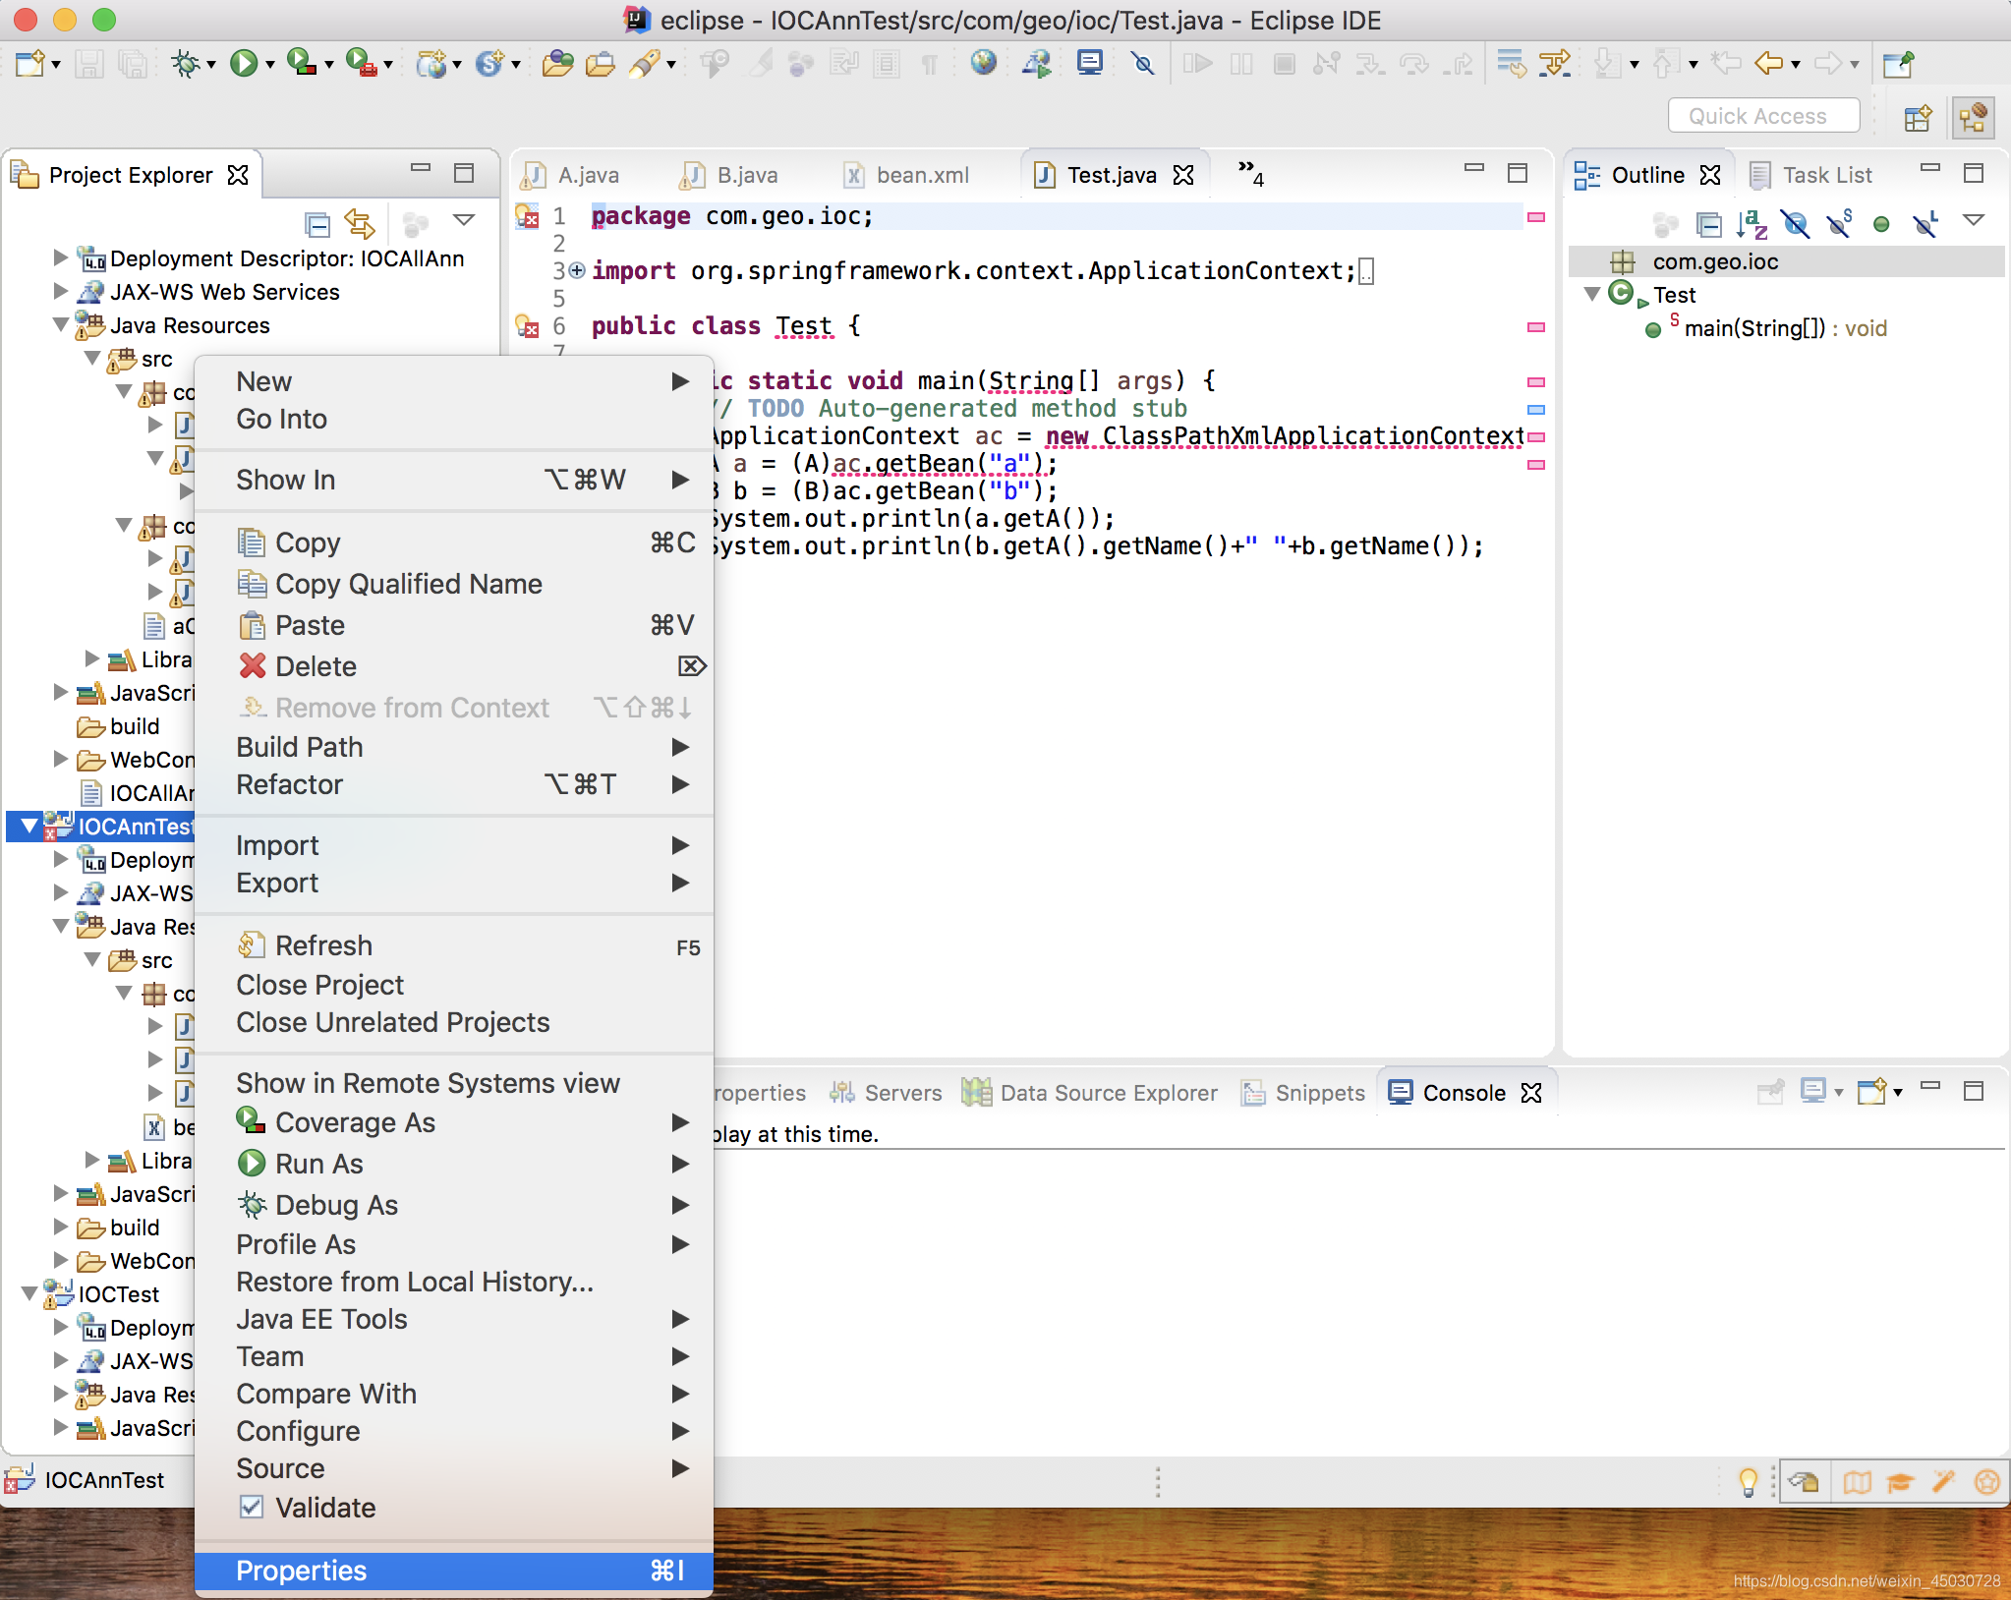Click the Java EE perspective icon
Viewport: 2011px width, 1600px height.
1974,118
